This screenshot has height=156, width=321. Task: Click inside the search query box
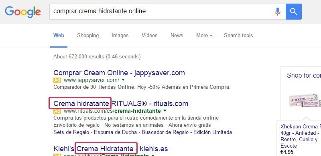pos(162,12)
